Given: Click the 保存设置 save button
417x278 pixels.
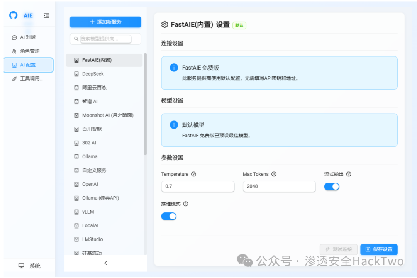Looking at the screenshot, I should (379, 249).
